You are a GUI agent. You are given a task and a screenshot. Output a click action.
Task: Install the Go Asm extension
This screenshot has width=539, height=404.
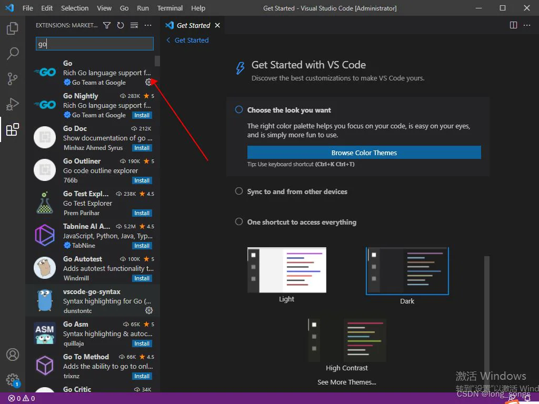[x=142, y=344]
